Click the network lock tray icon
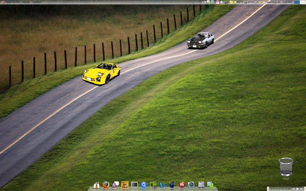Viewport: 306px width, 191px height. click(226, 2)
